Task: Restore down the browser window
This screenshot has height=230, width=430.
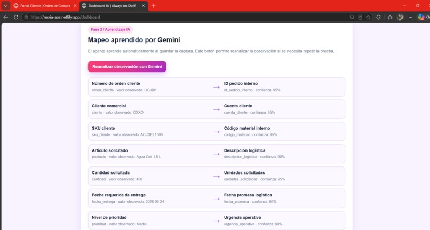Action: 418,5
